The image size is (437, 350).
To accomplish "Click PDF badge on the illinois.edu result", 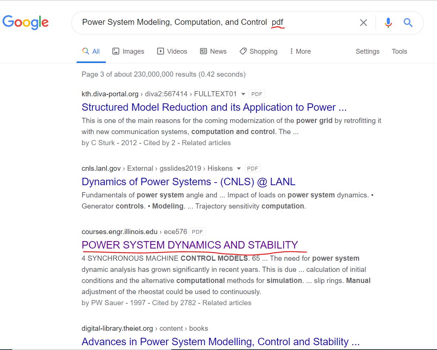I will click(x=197, y=232).
